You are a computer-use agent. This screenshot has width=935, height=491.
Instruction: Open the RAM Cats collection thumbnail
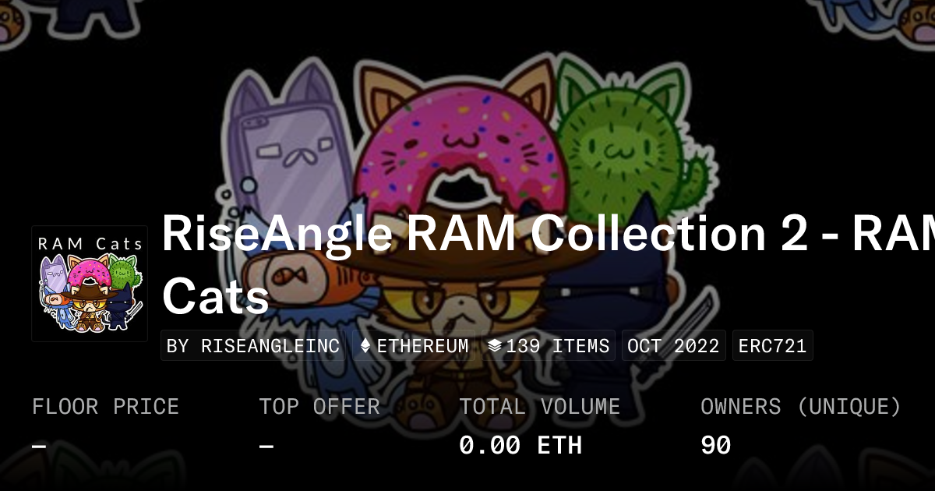[90, 284]
